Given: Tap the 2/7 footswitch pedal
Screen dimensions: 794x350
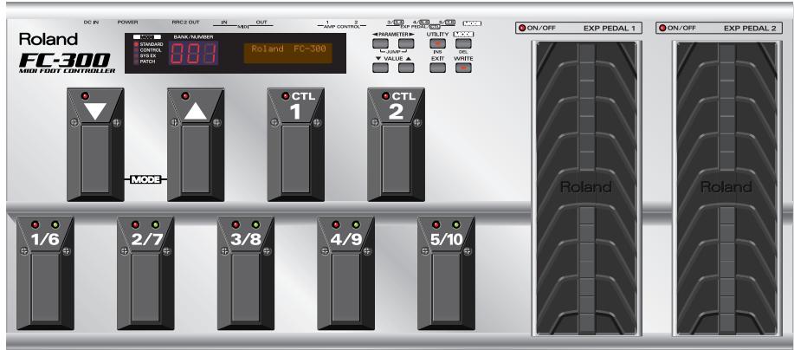Looking at the screenshot, I should click(x=145, y=273).
